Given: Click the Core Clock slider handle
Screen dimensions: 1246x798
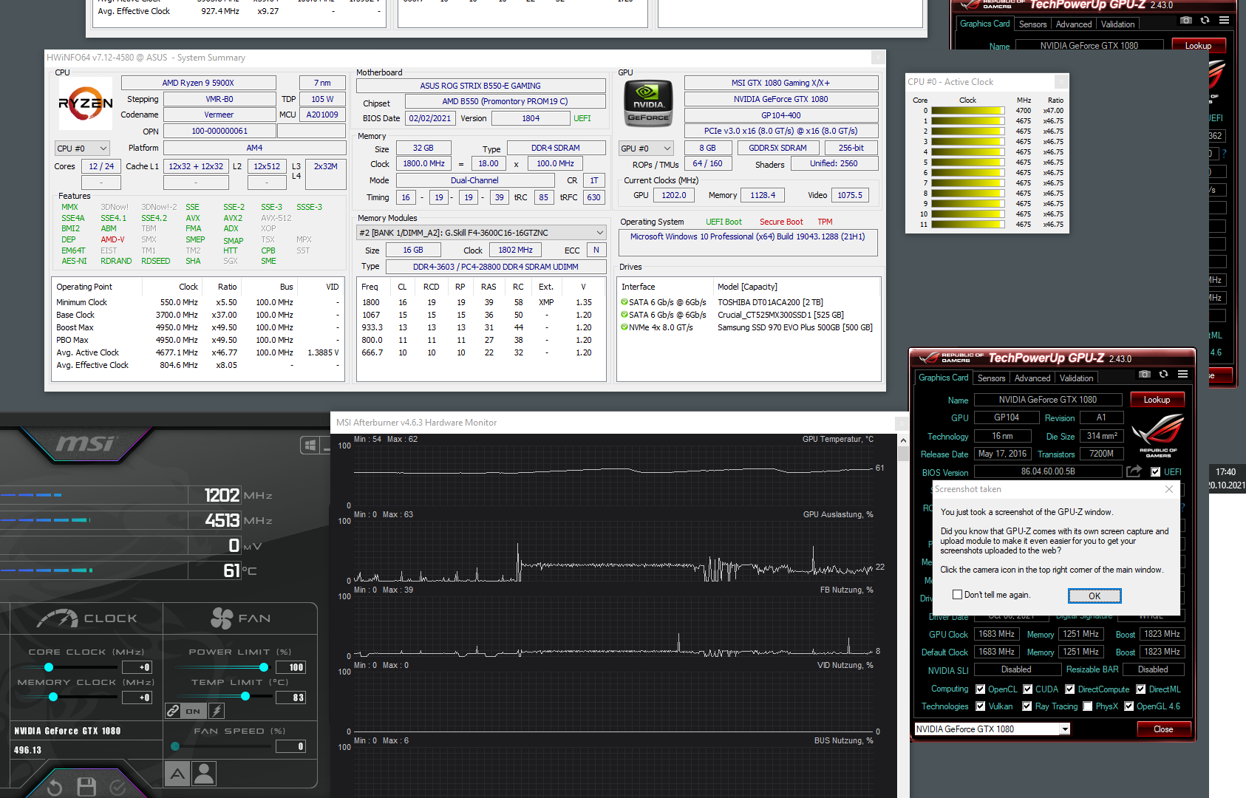Looking at the screenshot, I should click(x=49, y=667).
